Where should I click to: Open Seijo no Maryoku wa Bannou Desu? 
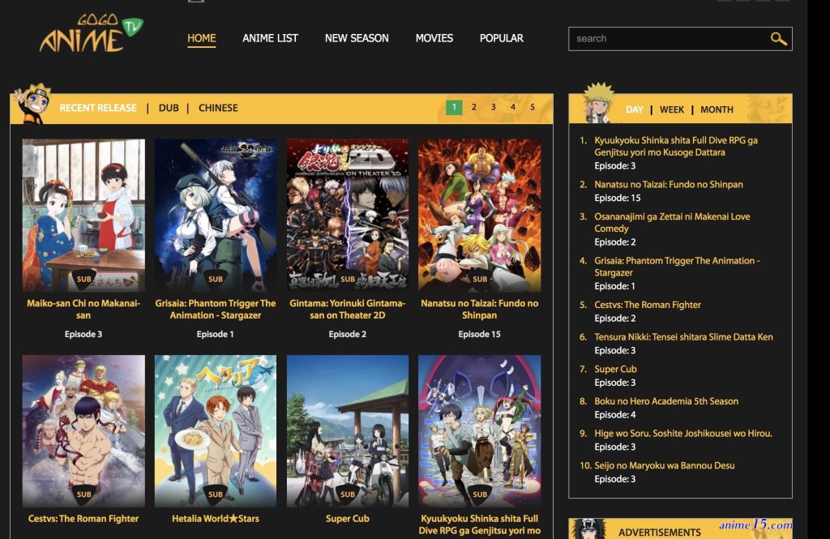point(665,465)
